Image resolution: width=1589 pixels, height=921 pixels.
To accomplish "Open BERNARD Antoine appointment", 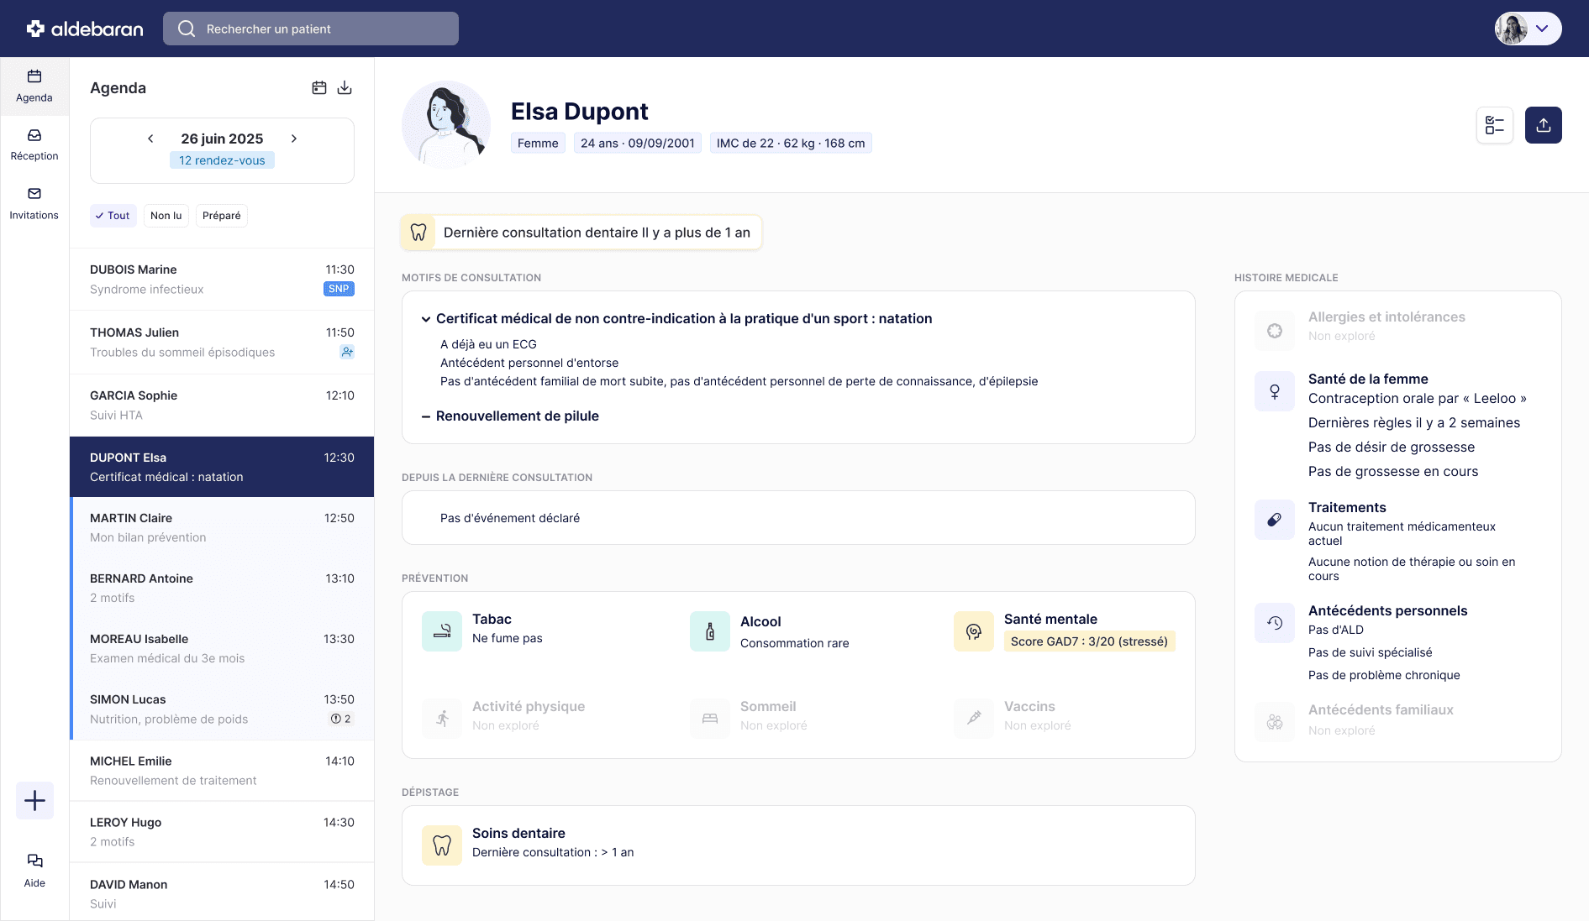I will [x=222, y=589].
